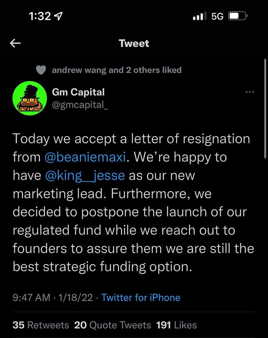Click the vertical scrollbar indicator
The image size is (268, 338).
(265, 109)
